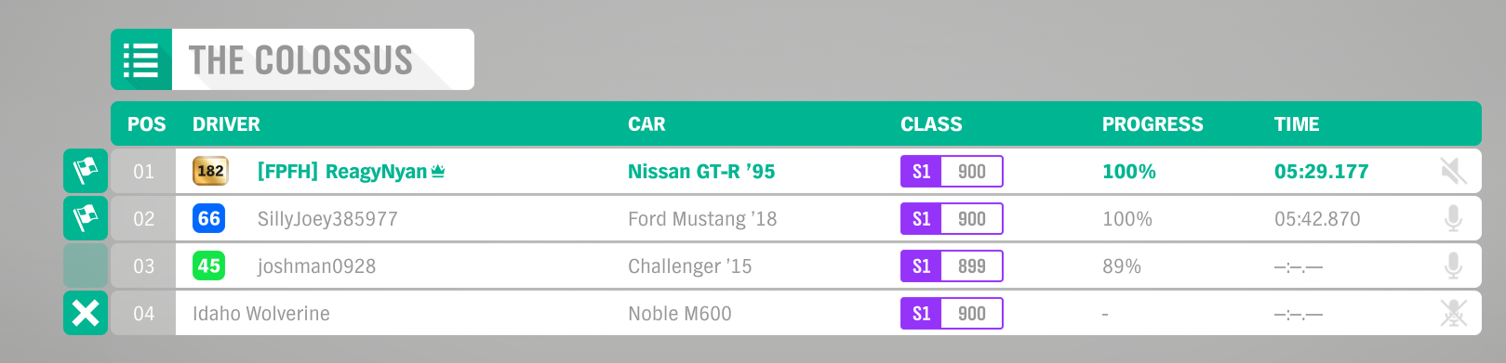Select the Ford Mustang '18 car entry
The height and width of the screenshot is (363, 1506).
702,219
